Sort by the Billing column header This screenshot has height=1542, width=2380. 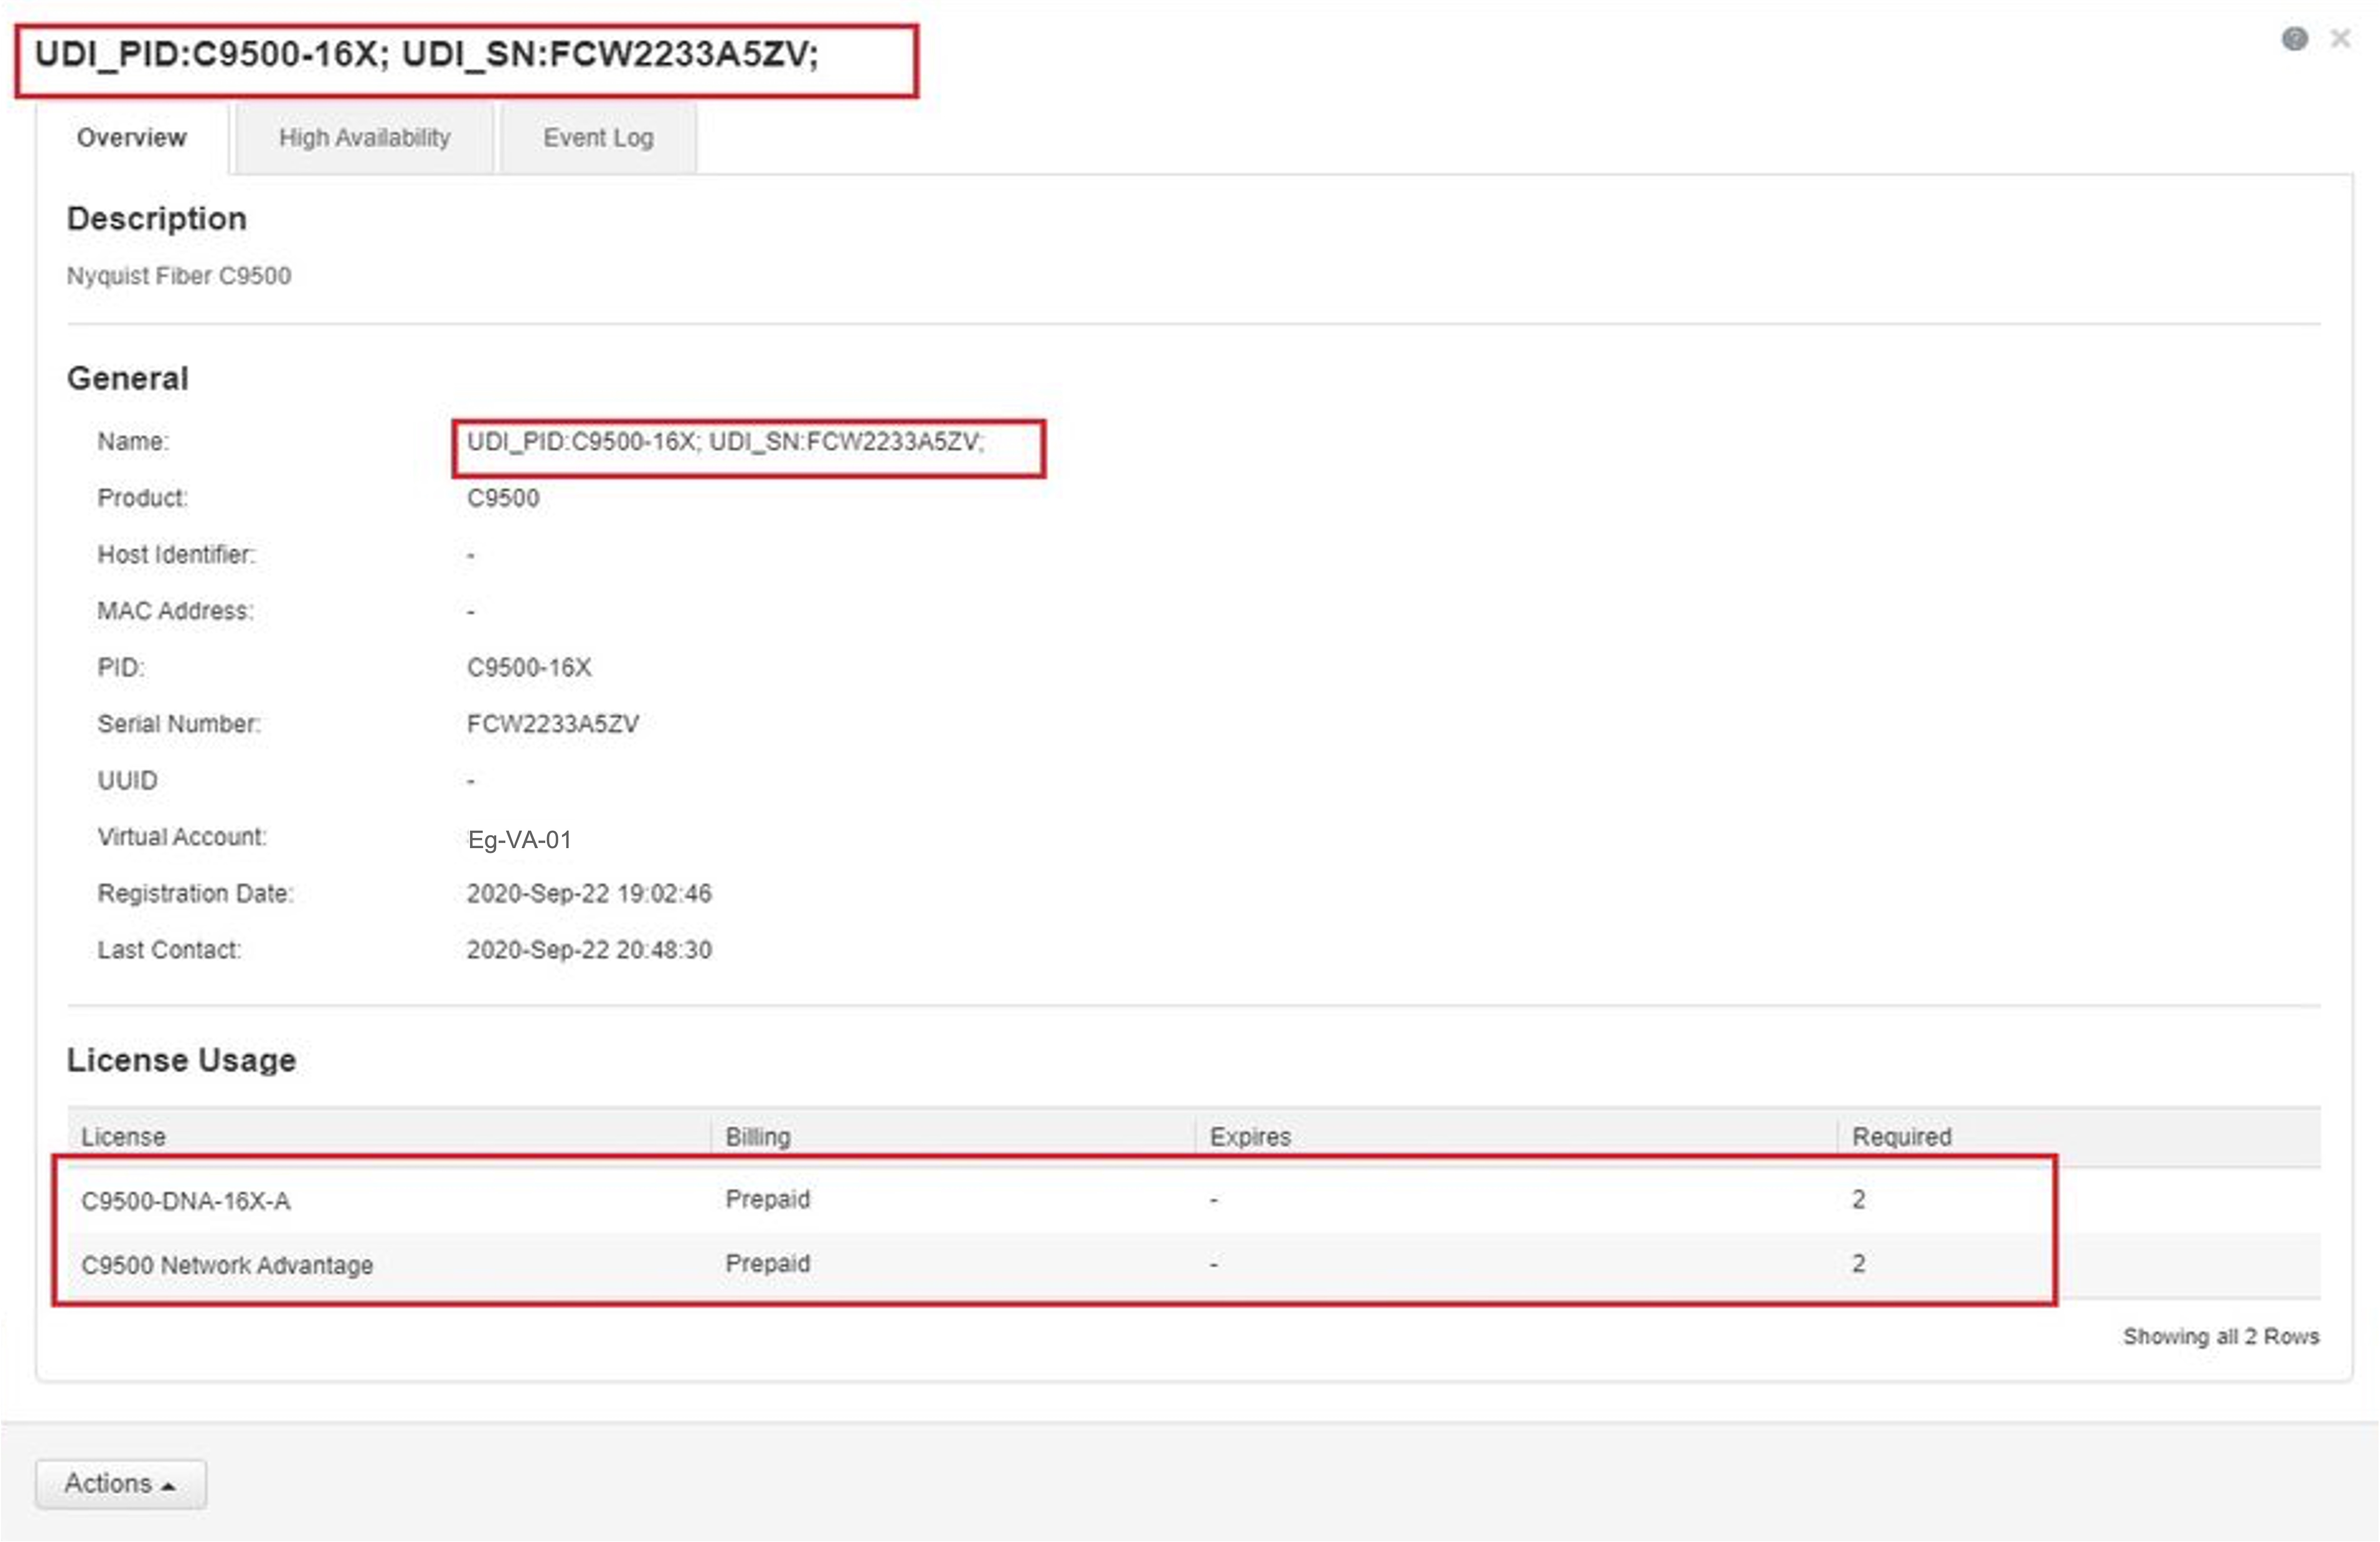[758, 1137]
